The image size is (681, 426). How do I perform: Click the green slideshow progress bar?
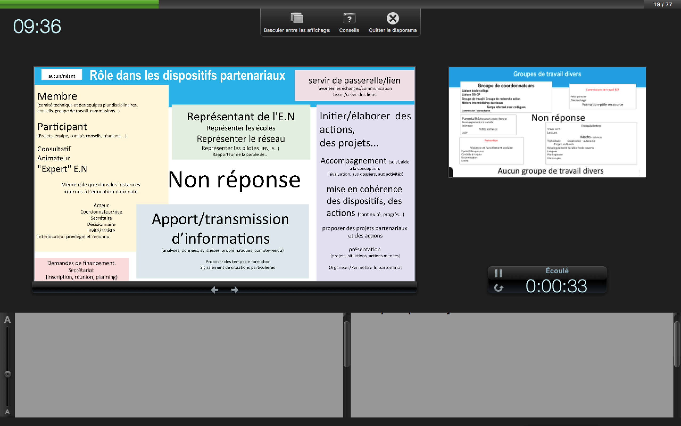(x=79, y=4)
